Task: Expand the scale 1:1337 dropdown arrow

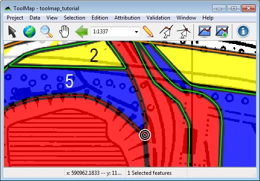Action: (x=136, y=32)
